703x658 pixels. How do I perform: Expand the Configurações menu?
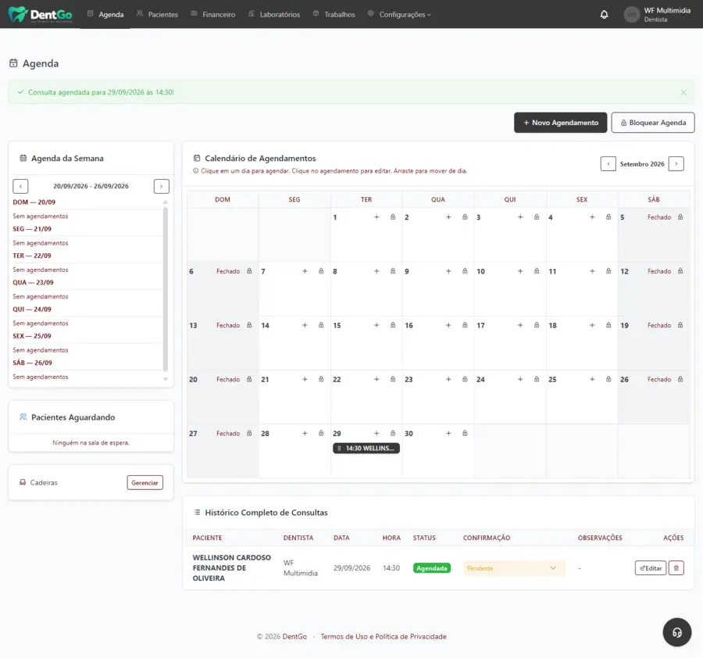tap(399, 14)
